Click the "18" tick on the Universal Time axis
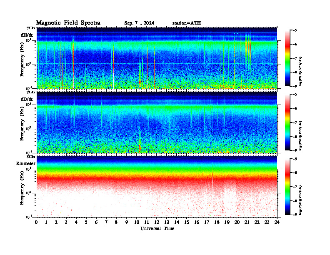Image resolution: width=330 pixels, height=255 pixels. [217, 222]
